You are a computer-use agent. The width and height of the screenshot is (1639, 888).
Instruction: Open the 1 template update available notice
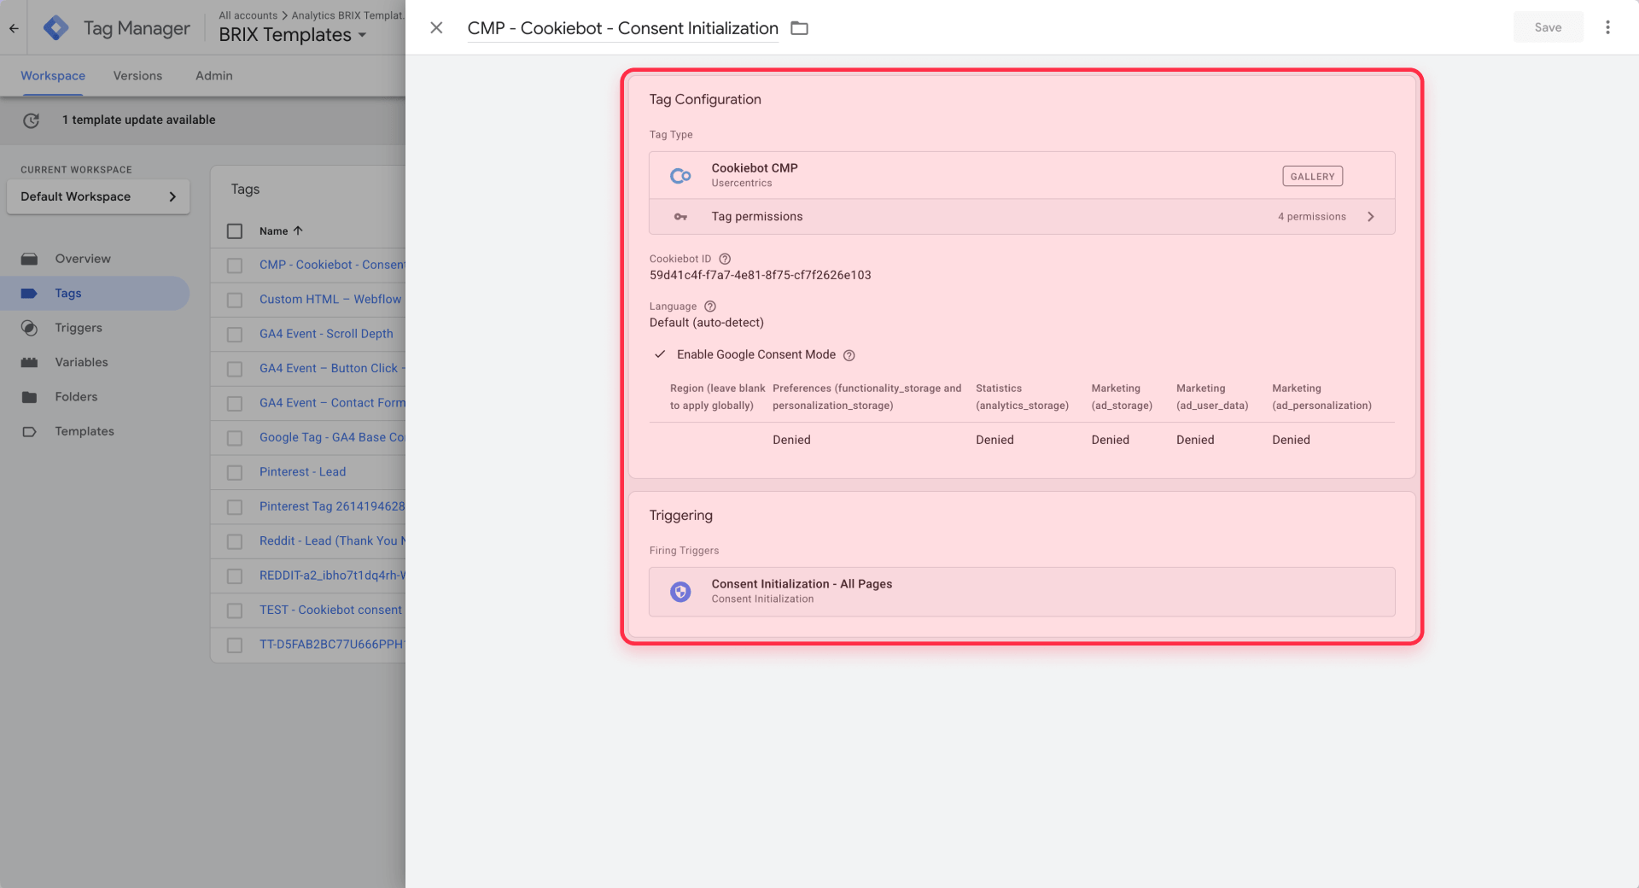(138, 120)
